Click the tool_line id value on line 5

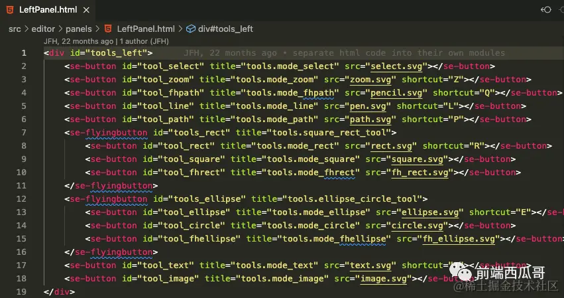tap(166, 106)
